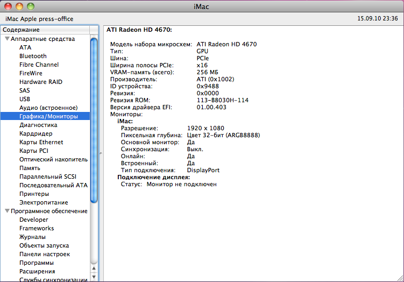Open Параллельный SCSI entry
Screen dimensions: 404x282
(48, 177)
